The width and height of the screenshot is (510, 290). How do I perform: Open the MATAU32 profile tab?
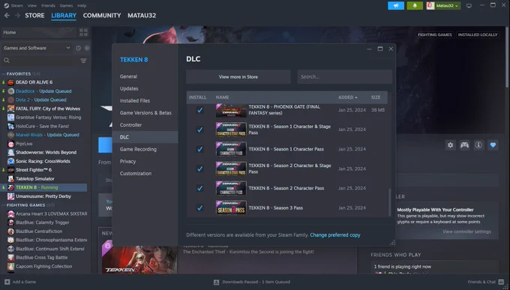tap(142, 15)
